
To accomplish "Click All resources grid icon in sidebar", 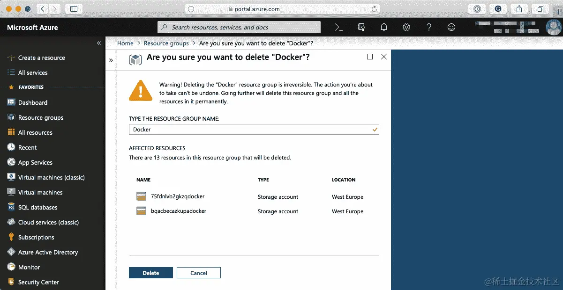I will click(11, 132).
